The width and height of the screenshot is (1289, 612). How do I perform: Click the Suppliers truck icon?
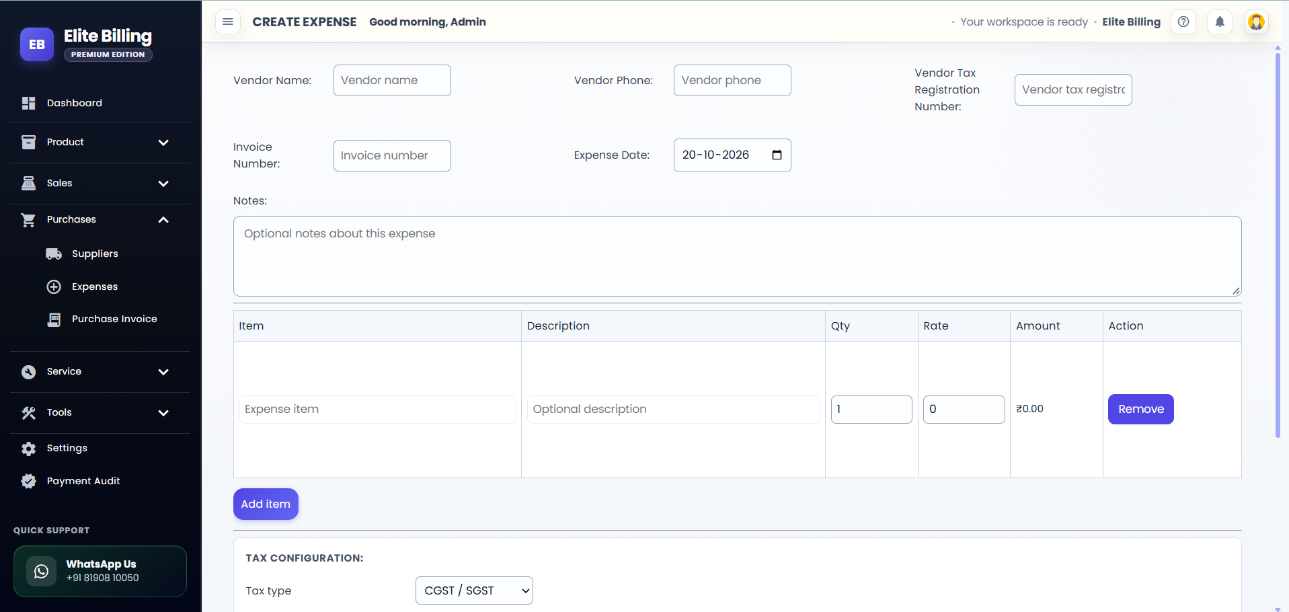coord(54,254)
